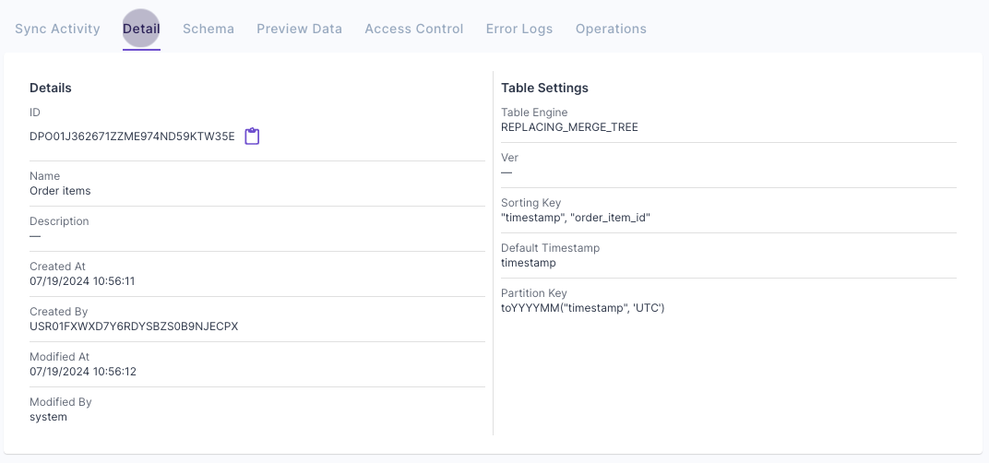Open the Sync Activity tab
This screenshot has height=463, width=989.
(x=57, y=29)
